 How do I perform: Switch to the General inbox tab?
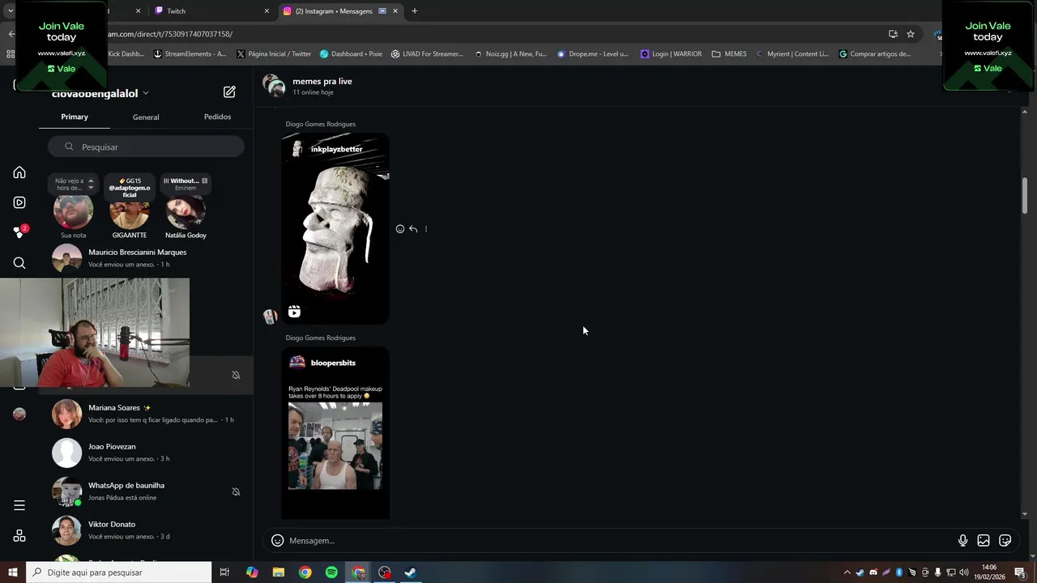click(x=146, y=117)
